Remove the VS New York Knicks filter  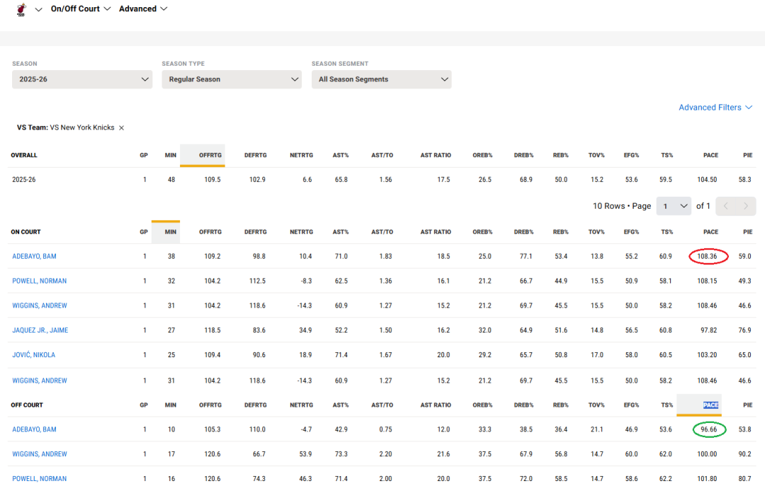[121, 128]
